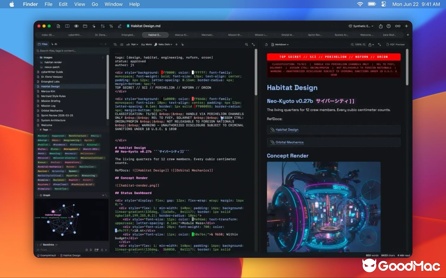The height and width of the screenshot is (278, 446).
Task: Collapse the images folder
Action: [38, 57]
